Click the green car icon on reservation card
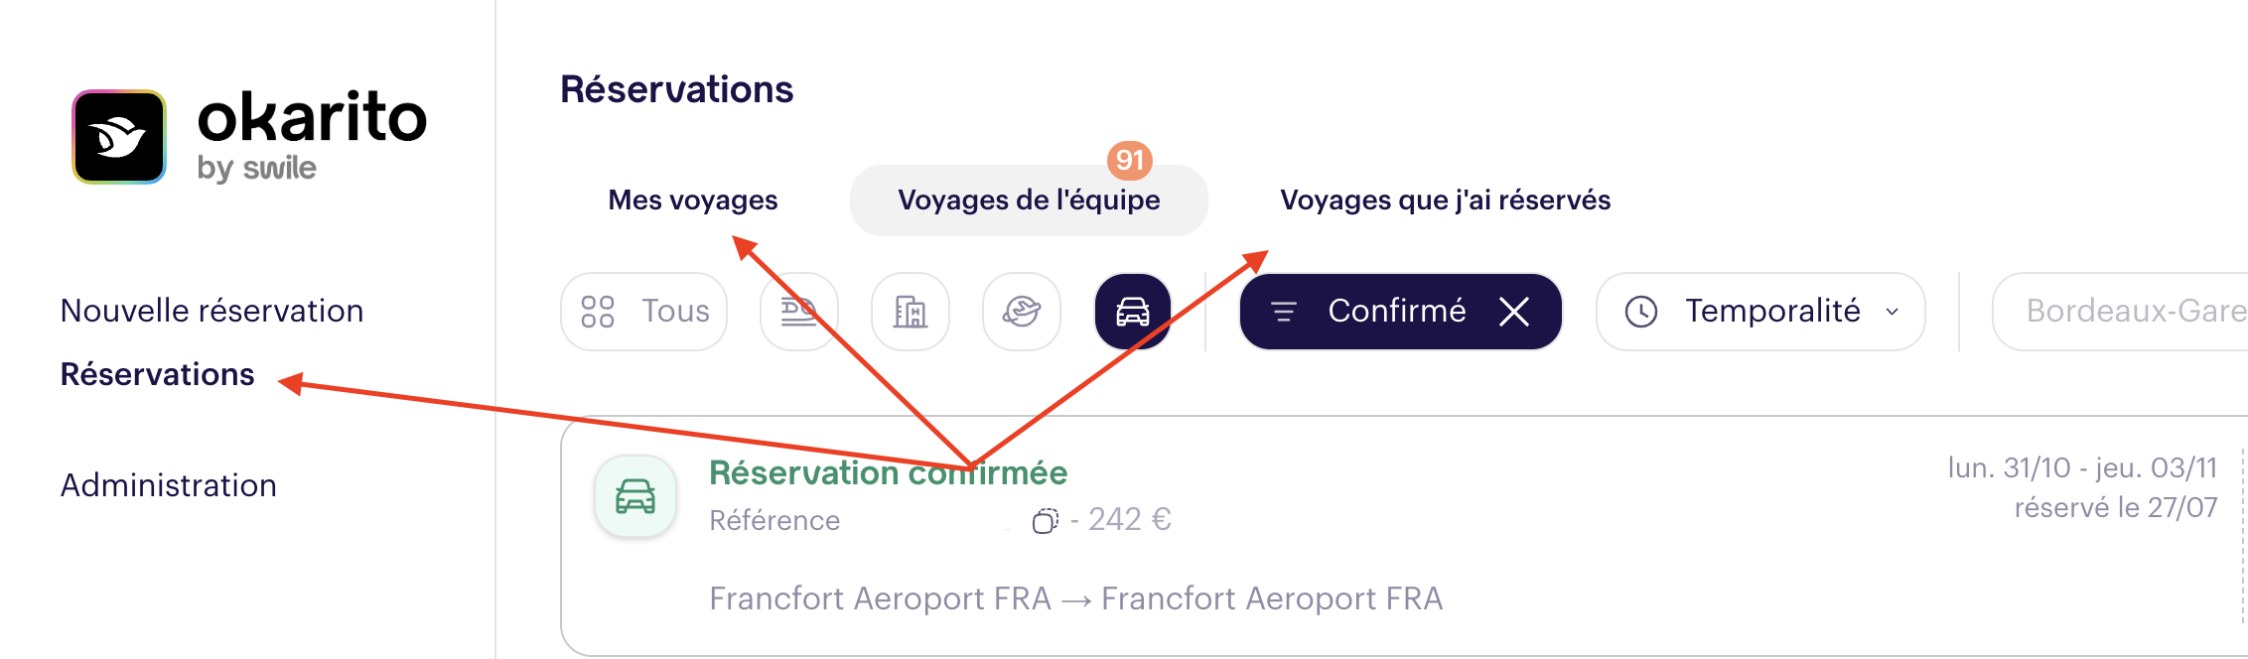 click(x=635, y=496)
